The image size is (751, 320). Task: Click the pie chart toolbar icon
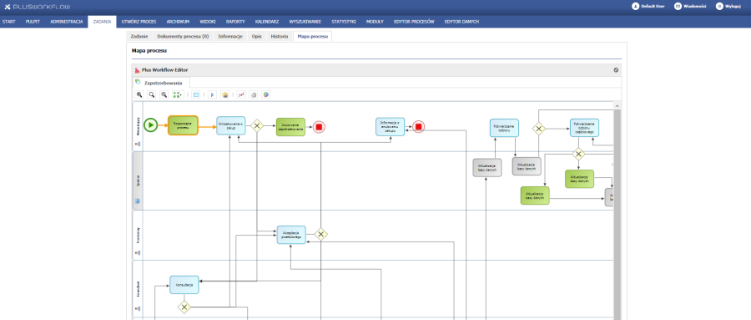(x=266, y=94)
